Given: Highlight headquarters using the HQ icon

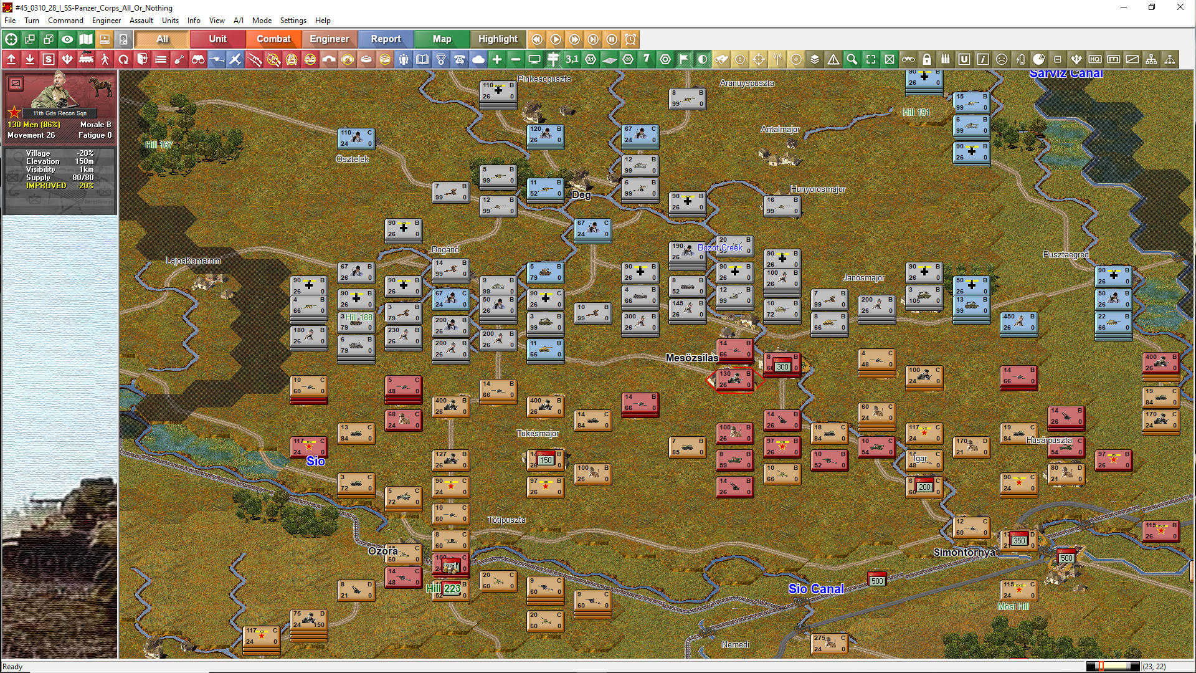Looking at the screenshot, I should 1095,59.
